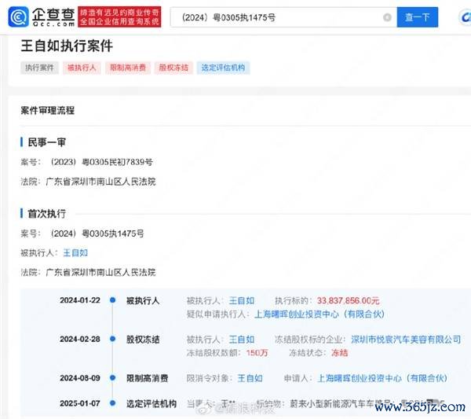
Task: Open 上海曙晖创业投资中心 link in the 限制高消费 row
Action: [x=382, y=378]
